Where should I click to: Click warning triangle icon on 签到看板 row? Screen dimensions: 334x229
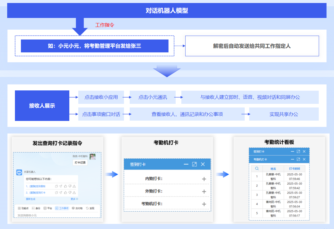pyautogui.click(x=74, y=186)
